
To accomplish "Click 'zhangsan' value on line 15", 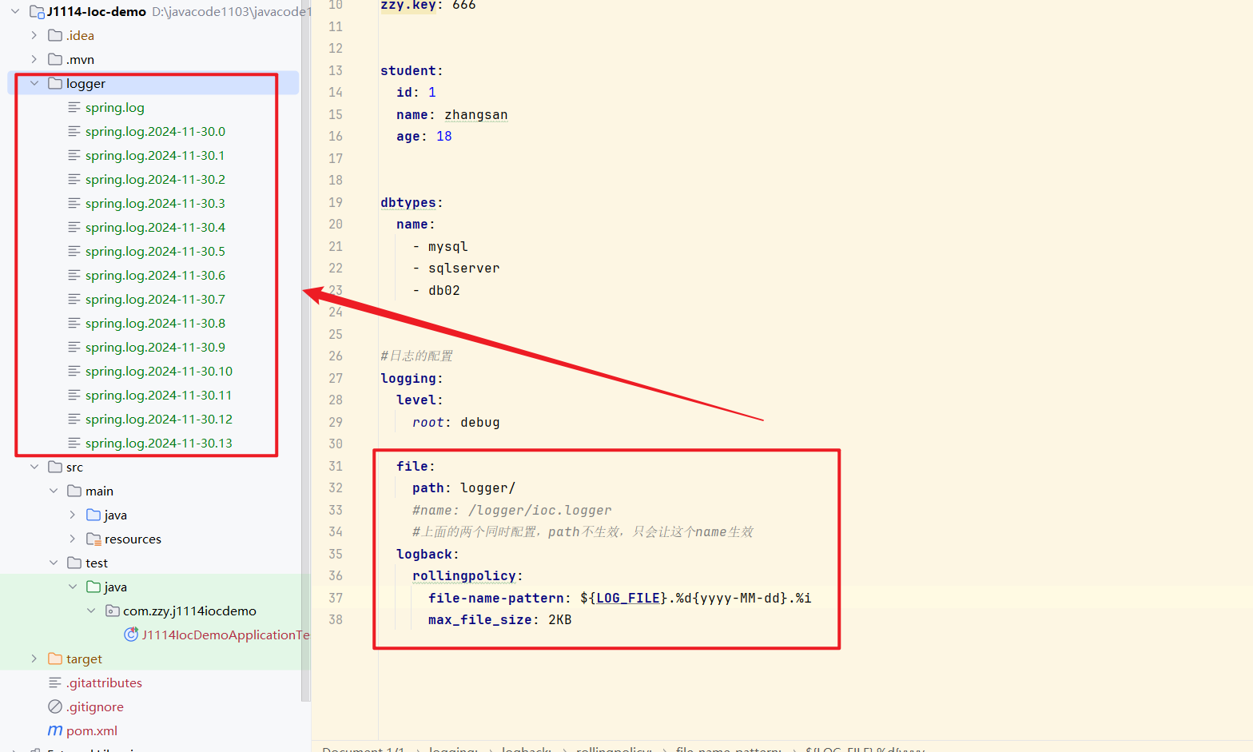I will point(476,114).
